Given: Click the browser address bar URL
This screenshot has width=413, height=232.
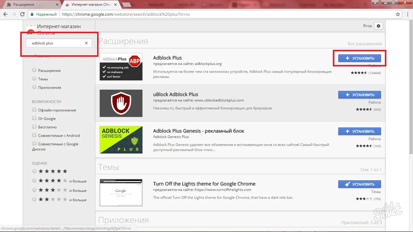Looking at the screenshot, I should click(x=126, y=14).
